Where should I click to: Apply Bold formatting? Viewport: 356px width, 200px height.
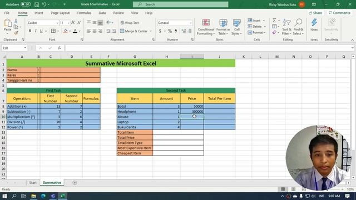[x=29, y=31]
